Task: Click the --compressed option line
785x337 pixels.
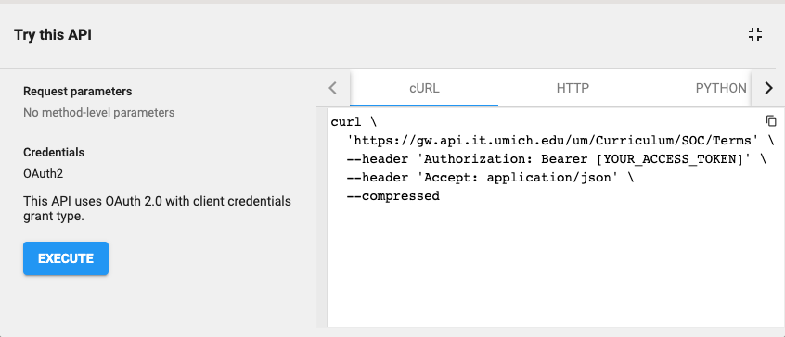Action: click(393, 196)
